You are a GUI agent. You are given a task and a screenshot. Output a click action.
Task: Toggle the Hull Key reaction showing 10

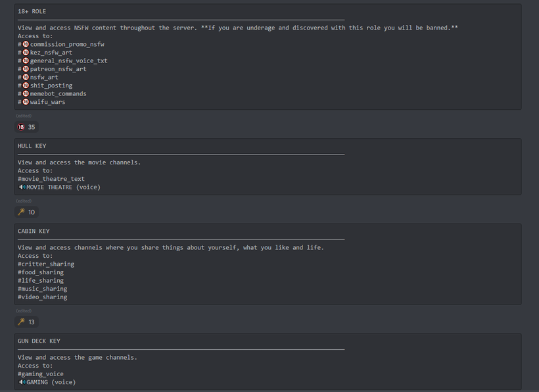pos(26,212)
